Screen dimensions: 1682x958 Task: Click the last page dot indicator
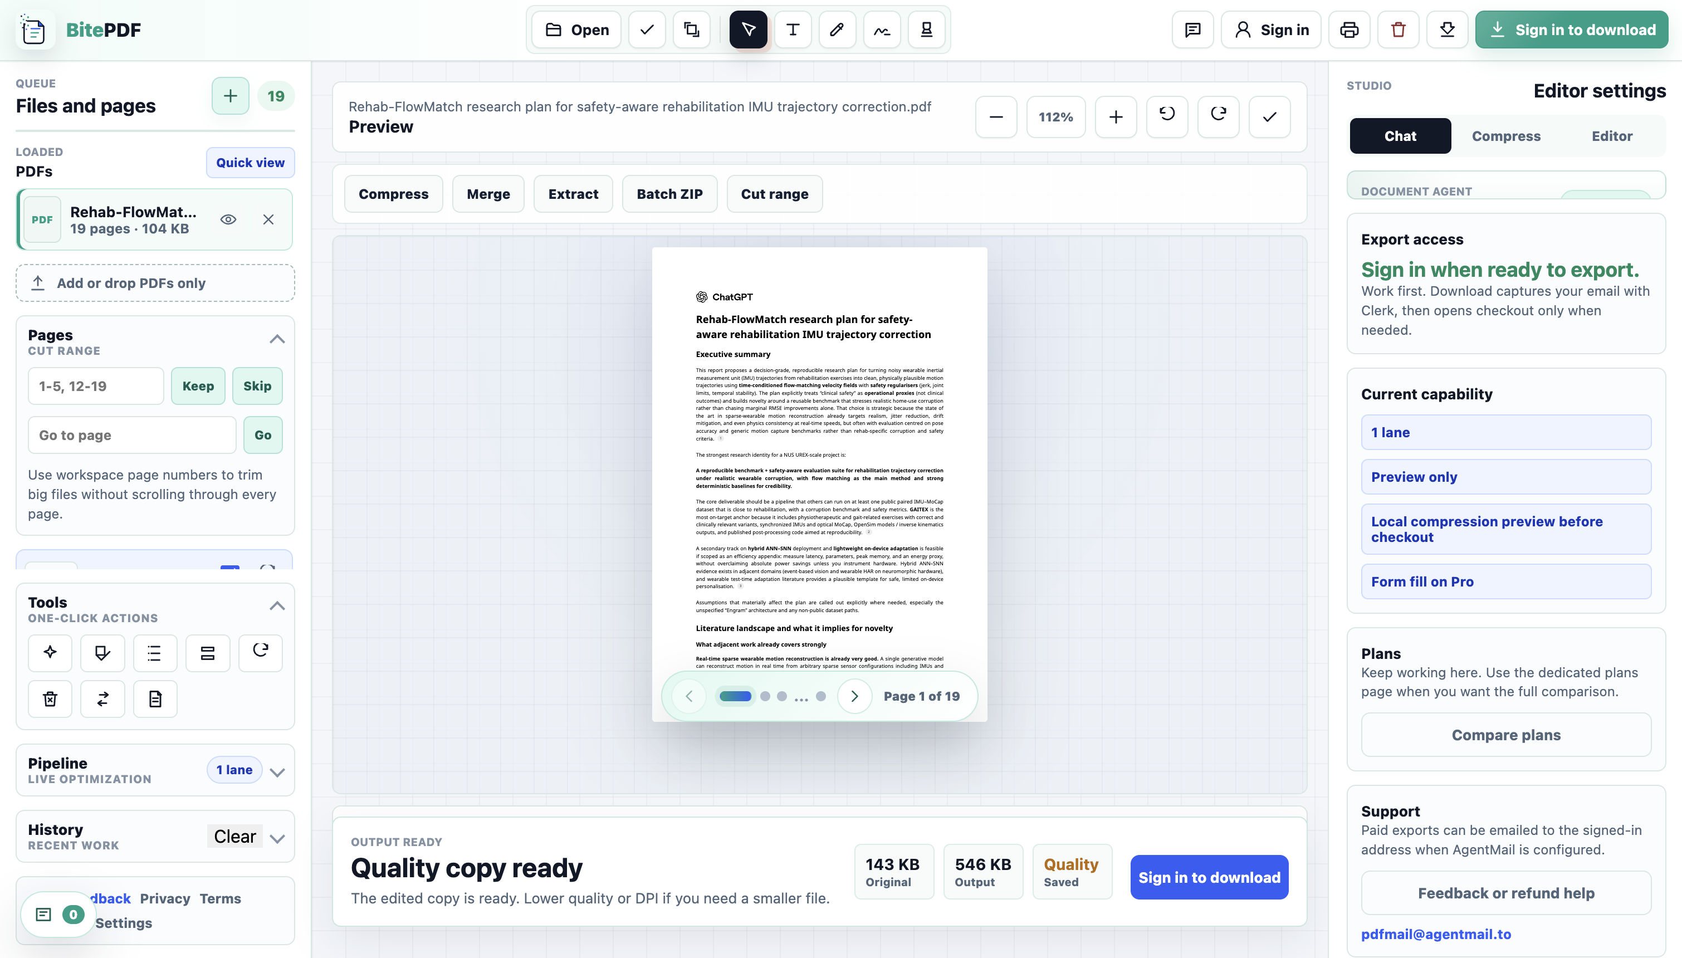tap(820, 696)
